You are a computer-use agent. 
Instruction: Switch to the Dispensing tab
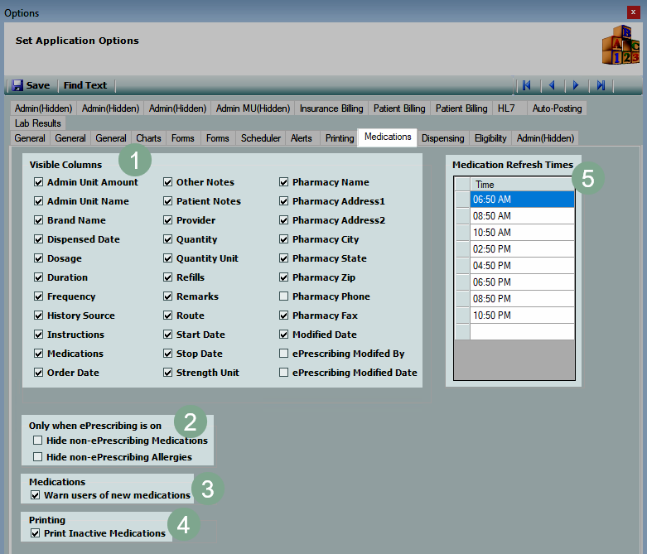pyautogui.click(x=442, y=138)
